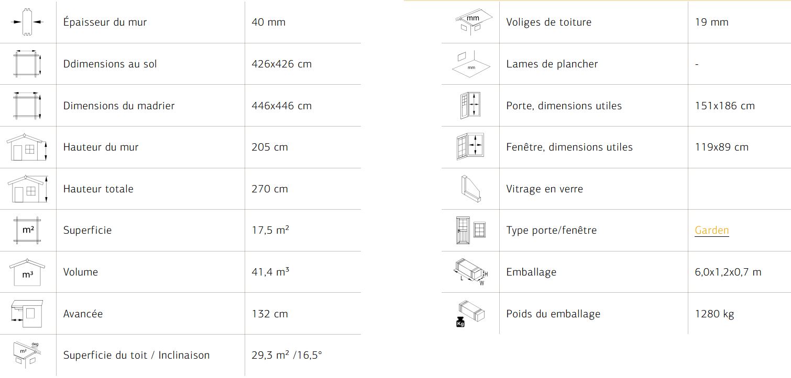Screen dimensions: 791x378
Task: Click the m³ volume house icon
Action: (27, 272)
